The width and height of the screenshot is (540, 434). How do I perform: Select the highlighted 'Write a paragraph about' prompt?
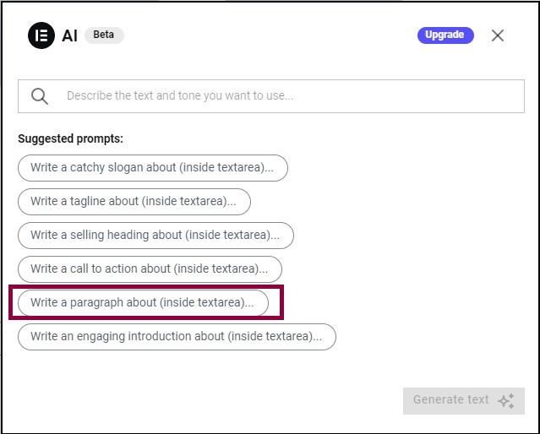point(143,302)
